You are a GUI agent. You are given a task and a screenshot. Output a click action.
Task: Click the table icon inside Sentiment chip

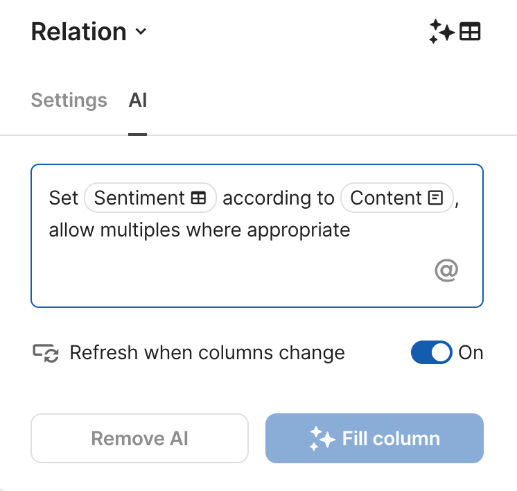pyautogui.click(x=198, y=198)
